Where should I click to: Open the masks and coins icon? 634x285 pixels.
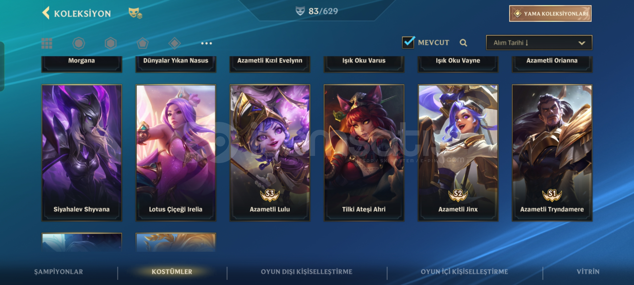(x=135, y=13)
